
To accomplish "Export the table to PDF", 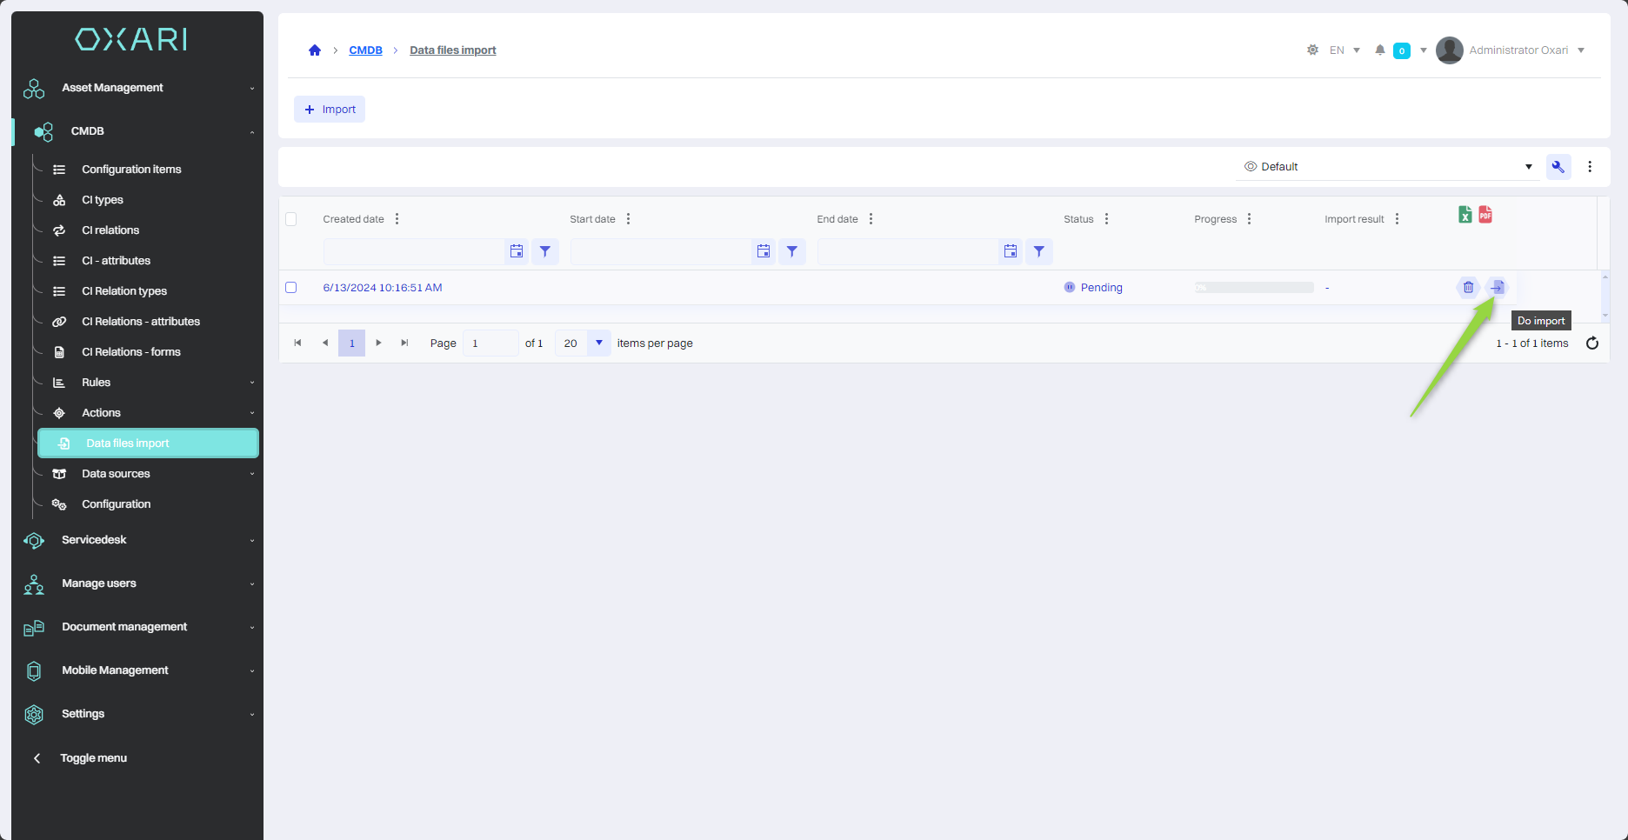I will pos(1485,215).
